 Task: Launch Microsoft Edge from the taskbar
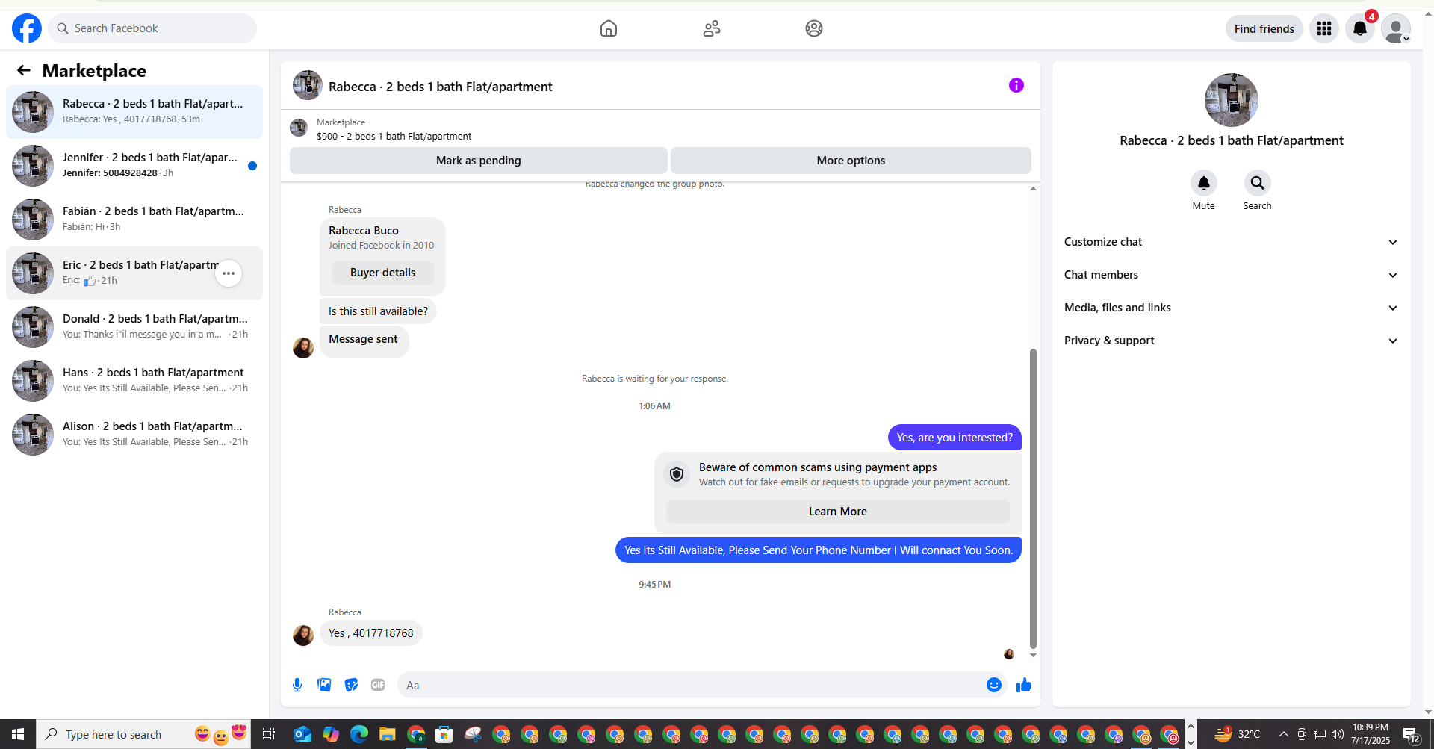359,734
